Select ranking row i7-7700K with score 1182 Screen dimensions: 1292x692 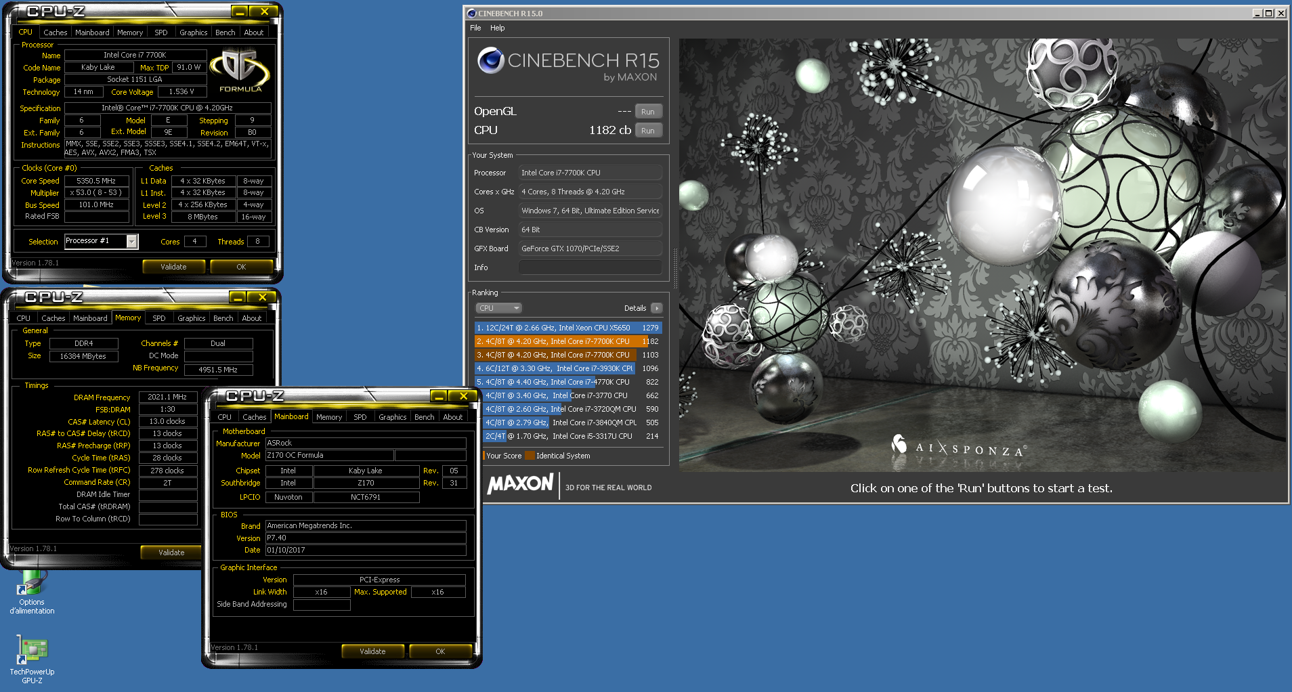coord(568,341)
